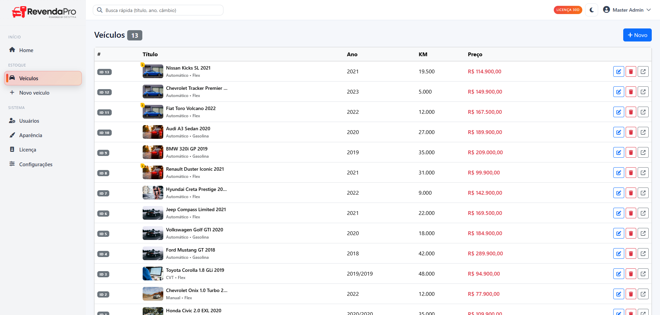Edit the BMW 320i GP 2019 entry
The width and height of the screenshot is (660, 315).
tap(618, 153)
